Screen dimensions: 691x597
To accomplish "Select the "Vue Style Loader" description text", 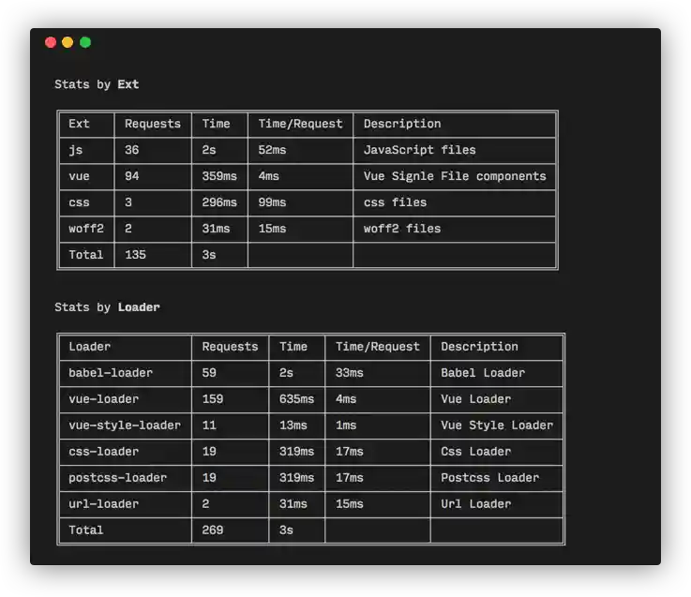I will click(x=497, y=425).
